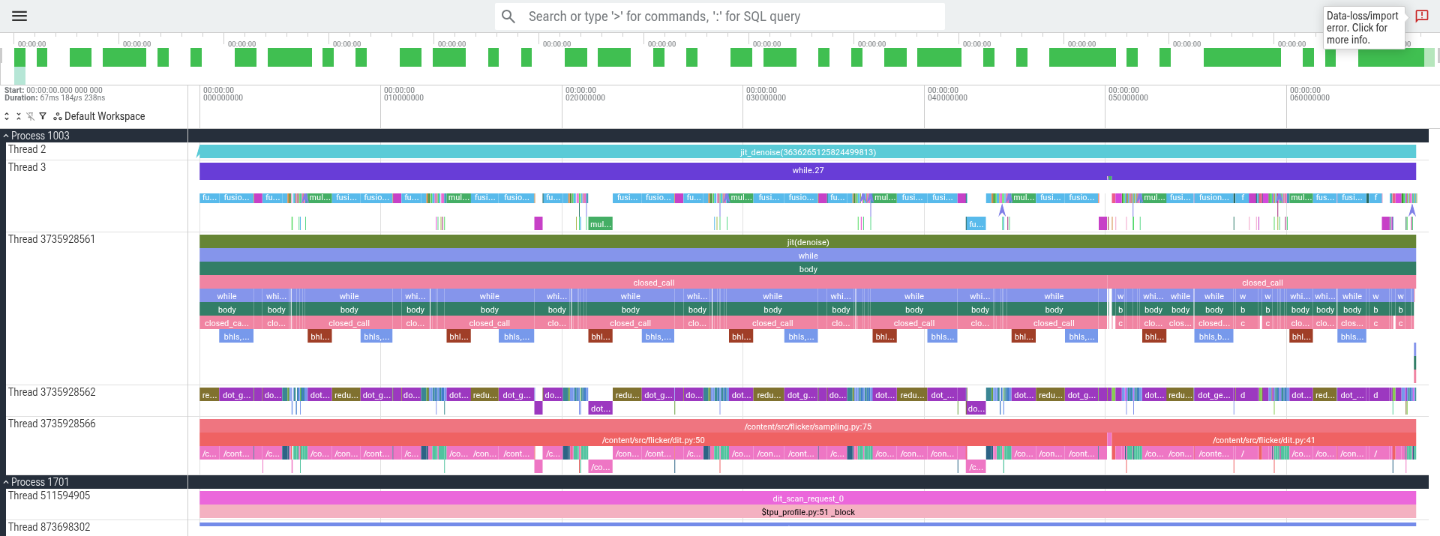1440x536 pixels.
Task: Select the jit(denoise) slice
Action: [808, 242]
